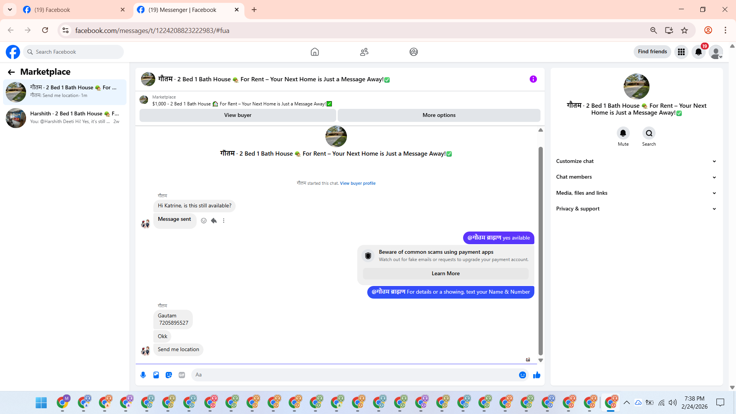Viewport: 736px width, 414px height.
Task: Click the View buyer button
Action: point(238,115)
